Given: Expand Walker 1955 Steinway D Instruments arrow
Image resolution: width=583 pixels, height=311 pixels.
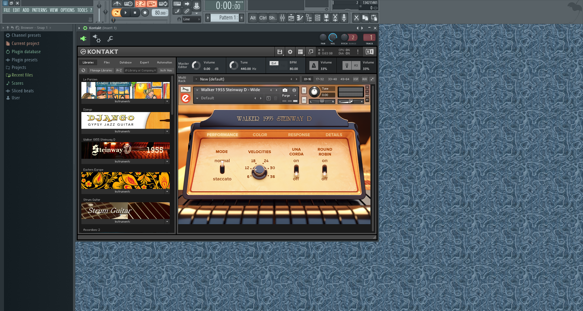Looking at the screenshot, I should (167, 162).
